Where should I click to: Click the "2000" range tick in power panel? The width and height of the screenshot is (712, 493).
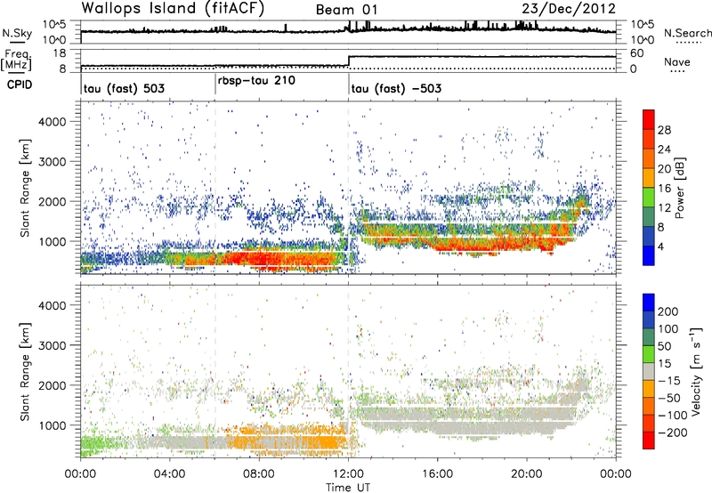tap(53, 201)
